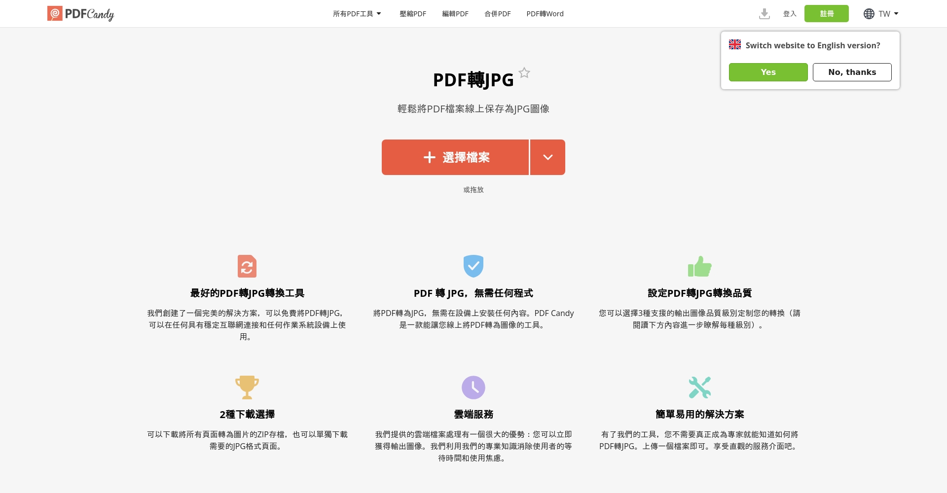Expand the 所有PDF工具 dropdown

(357, 13)
